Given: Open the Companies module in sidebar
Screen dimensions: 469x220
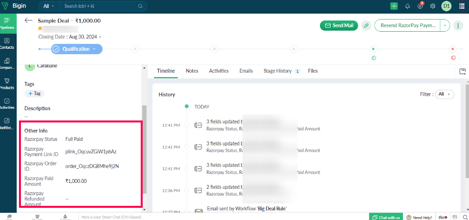Looking at the screenshot, I should click(x=7, y=63).
